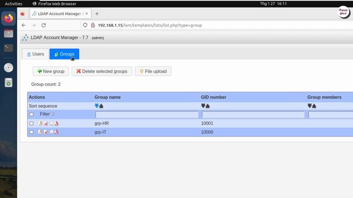Click the connection security lock icon
This screenshot has width=353, height=198.
(93, 25)
